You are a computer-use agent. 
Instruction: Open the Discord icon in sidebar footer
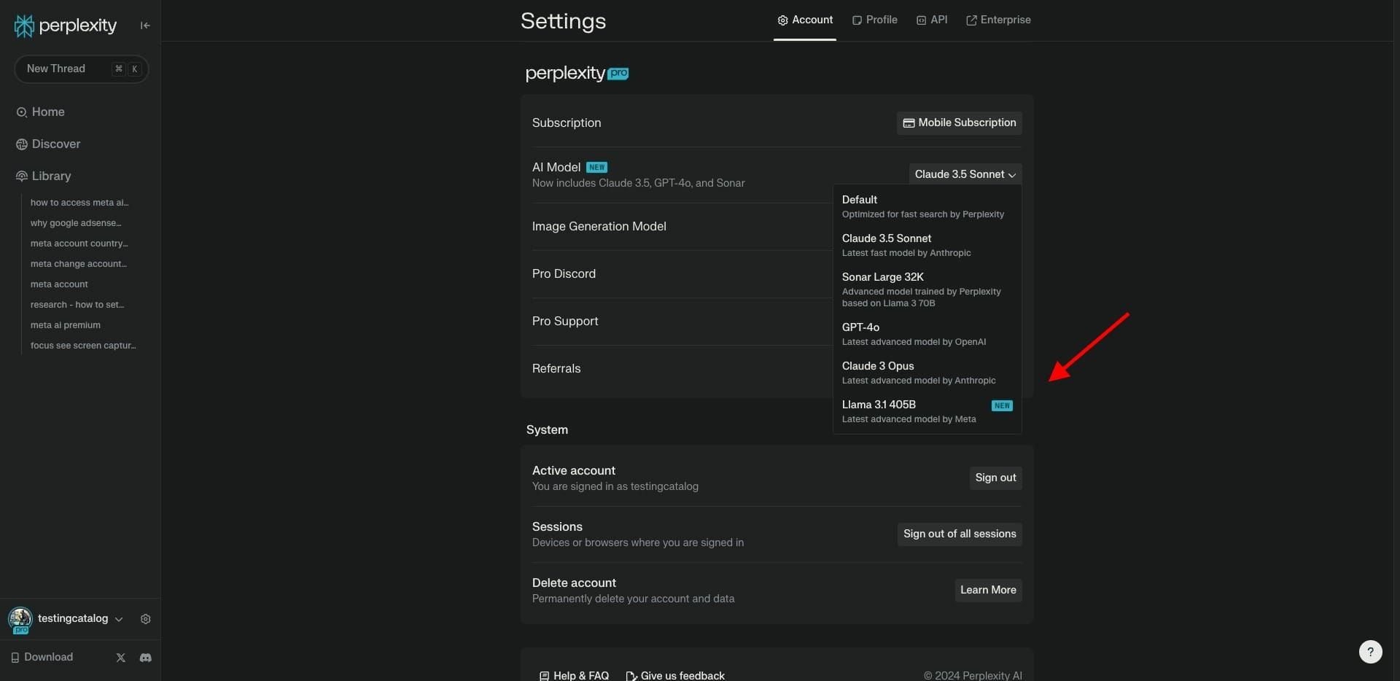[x=146, y=658]
